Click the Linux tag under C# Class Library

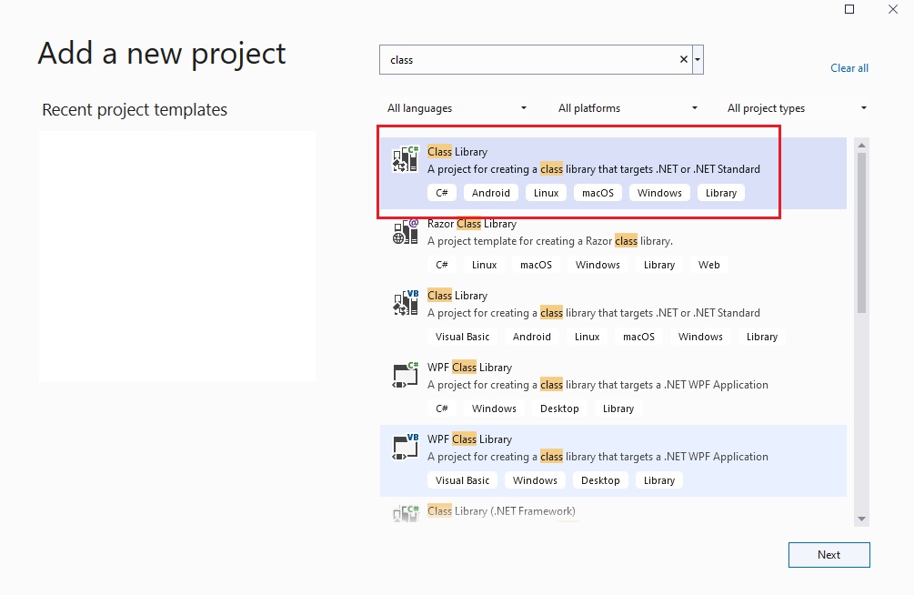click(x=547, y=193)
